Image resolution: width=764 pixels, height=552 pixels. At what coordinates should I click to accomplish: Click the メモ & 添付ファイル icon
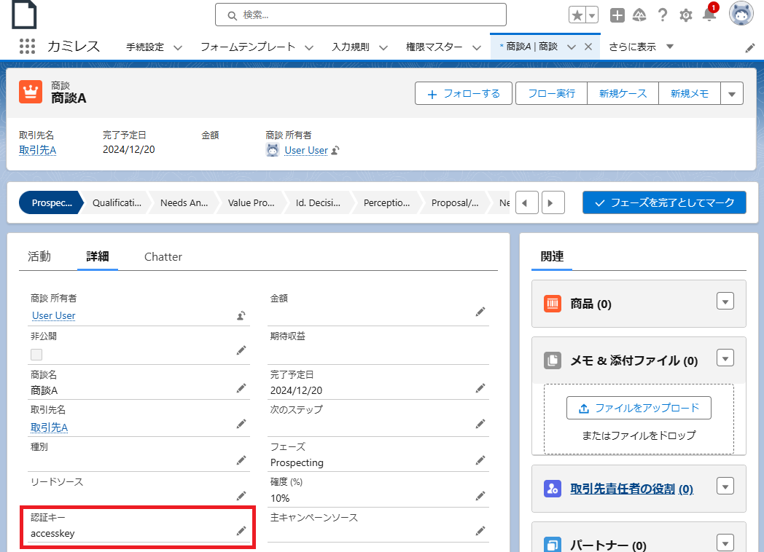coord(553,360)
